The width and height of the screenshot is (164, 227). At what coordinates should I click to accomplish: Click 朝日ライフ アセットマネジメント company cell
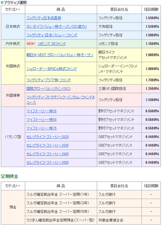(119, 55)
